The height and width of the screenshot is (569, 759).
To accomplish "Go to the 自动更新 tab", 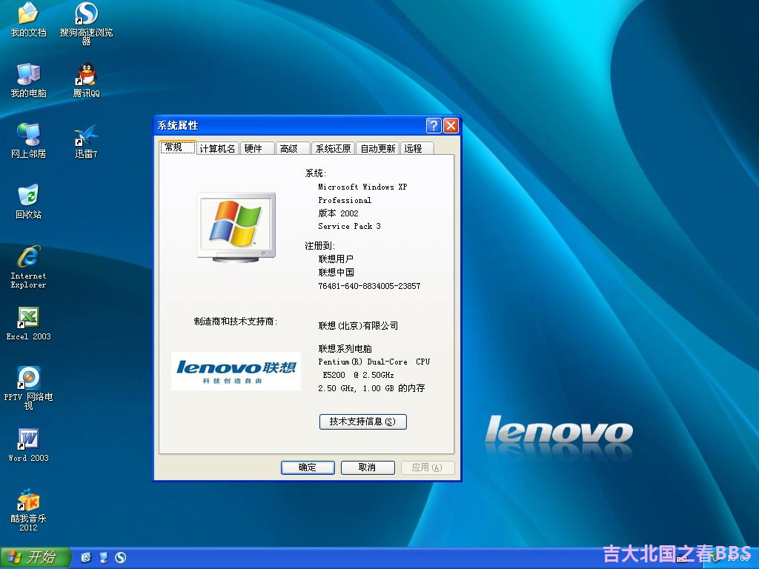I will click(378, 148).
